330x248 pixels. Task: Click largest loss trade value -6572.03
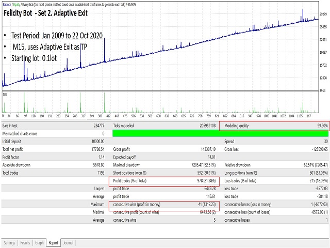[x=322, y=189]
